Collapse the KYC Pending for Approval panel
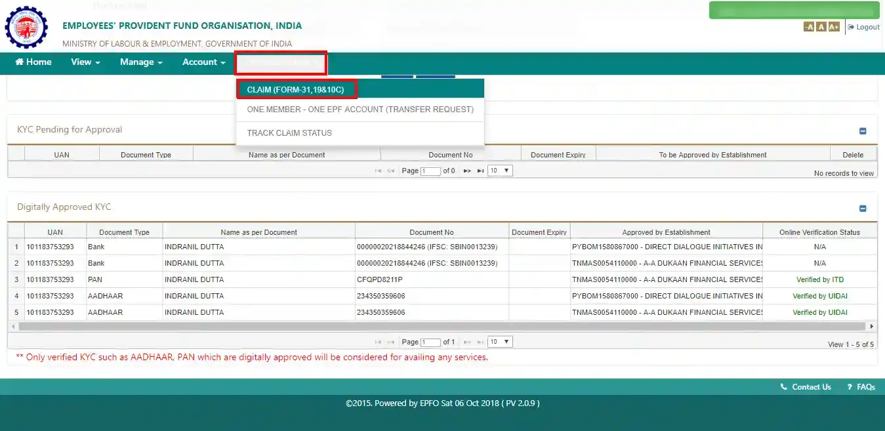Image resolution: width=885 pixels, height=431 pixels. [x=863, y=131]
